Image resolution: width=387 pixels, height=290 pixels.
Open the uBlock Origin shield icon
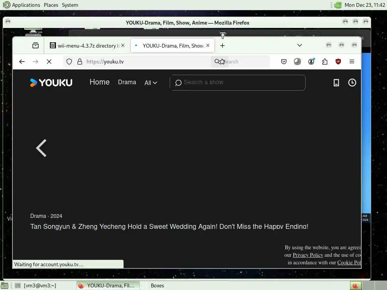coord(338,62)
